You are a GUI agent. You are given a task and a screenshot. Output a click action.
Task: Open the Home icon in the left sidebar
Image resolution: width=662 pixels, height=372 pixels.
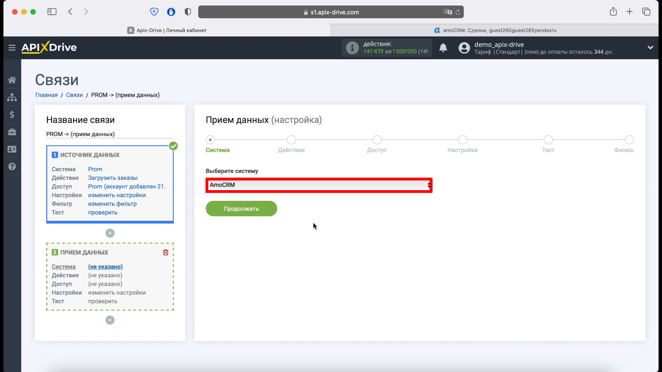[x=12, y=80]
